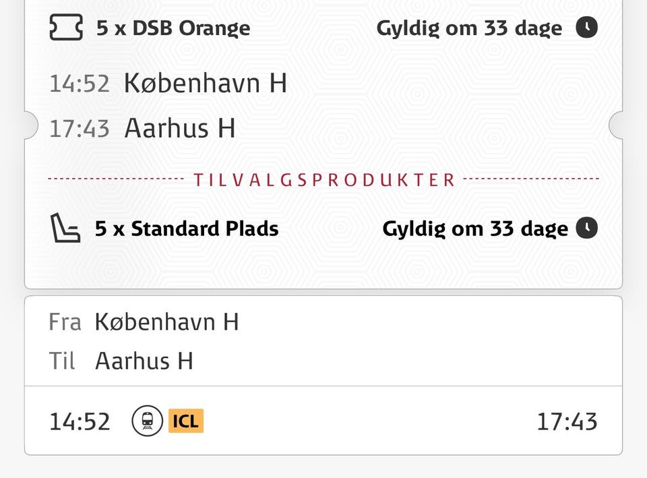Click the round train icon

(x=147, y=421)
